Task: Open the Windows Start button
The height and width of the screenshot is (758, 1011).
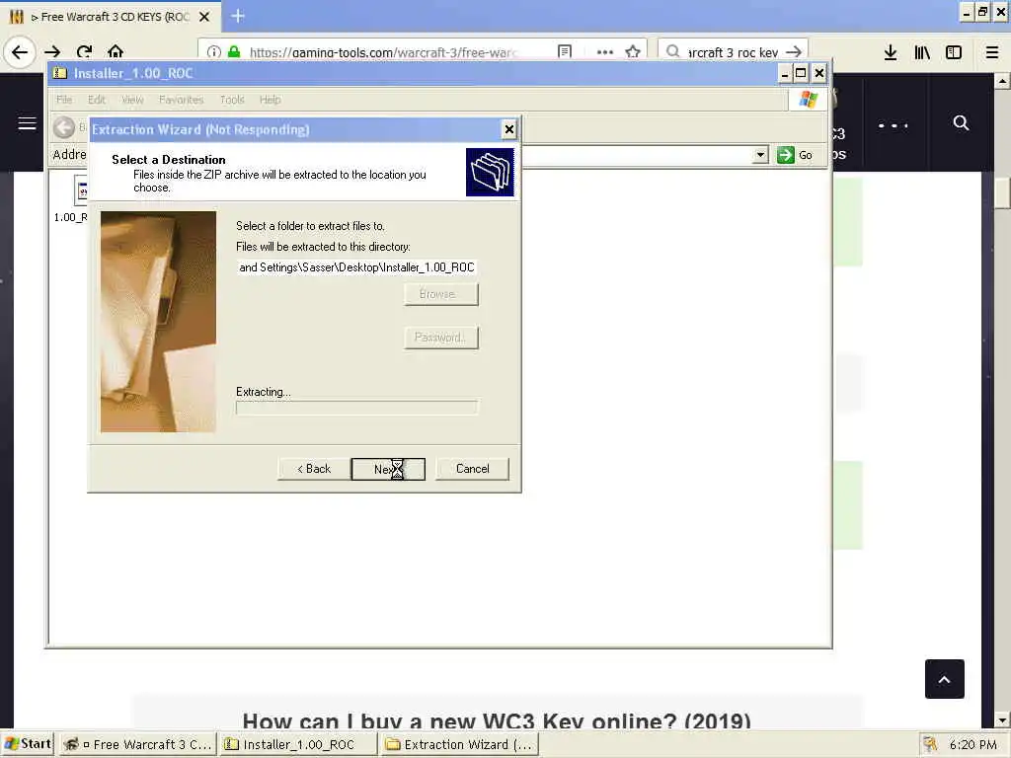Action: [27, 744]
